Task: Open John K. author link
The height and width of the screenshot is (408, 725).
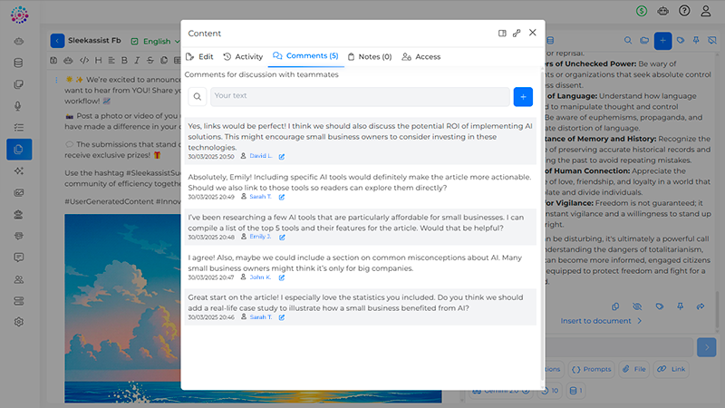Action: pos(260,277)
